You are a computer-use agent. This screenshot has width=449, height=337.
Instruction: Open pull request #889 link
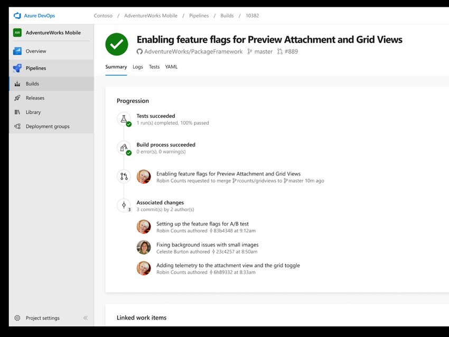pos(291,52)
